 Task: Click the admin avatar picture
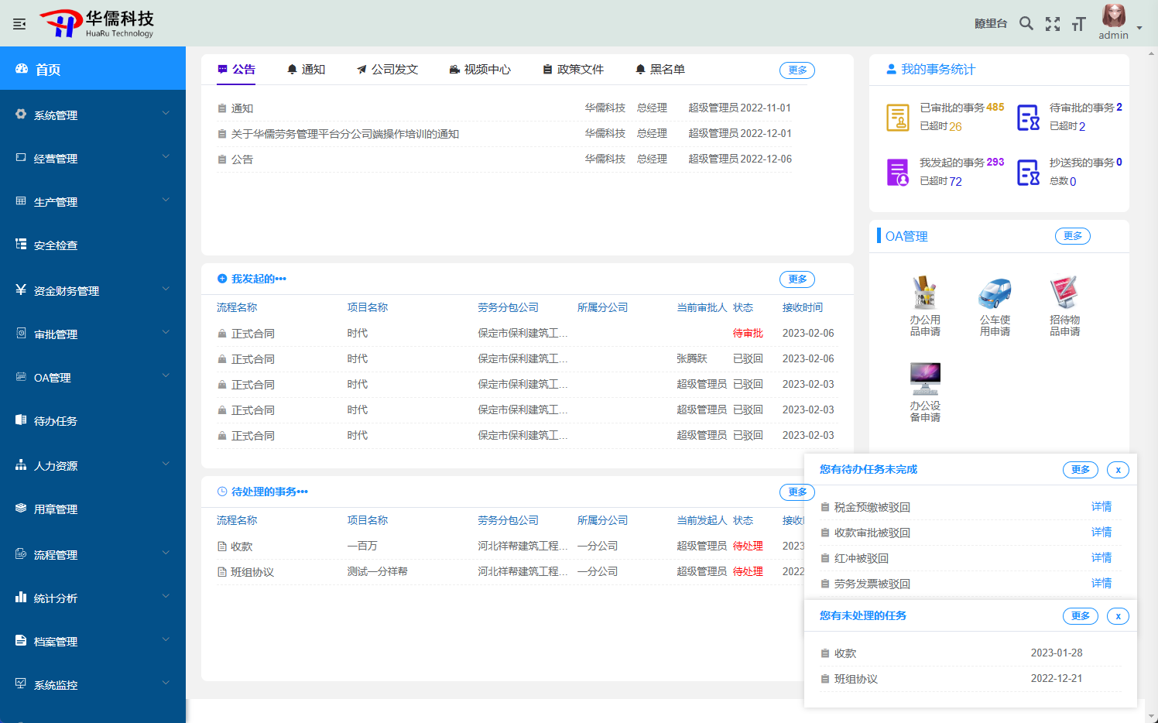1113,16
